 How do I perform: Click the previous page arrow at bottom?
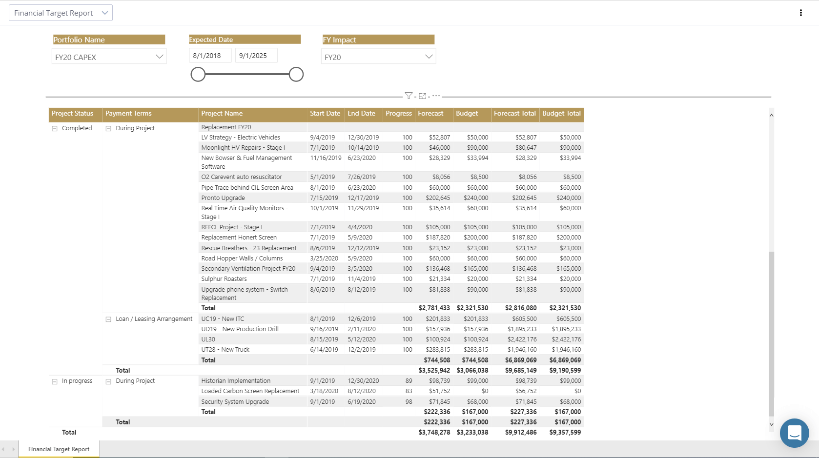click(3, 449)
